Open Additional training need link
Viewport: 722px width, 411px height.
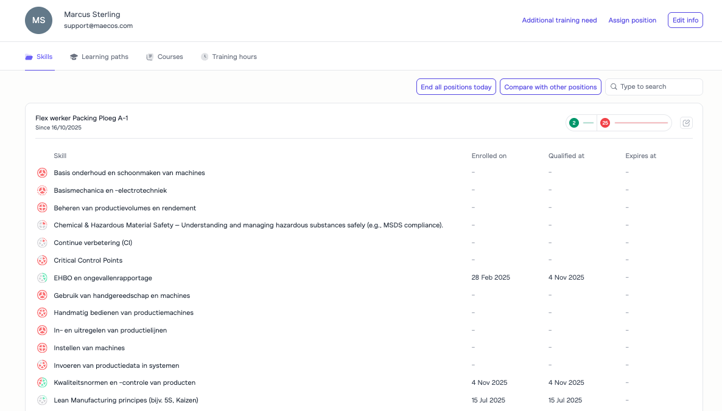(x=559, y=20)
